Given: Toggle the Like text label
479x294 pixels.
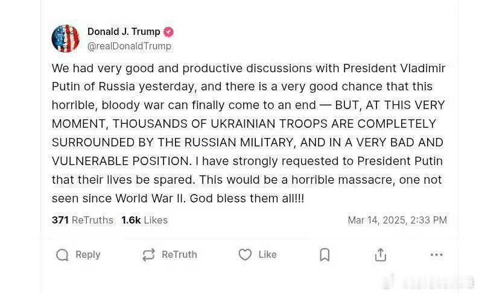Looking at the screenshot, I should coord(267,254).
